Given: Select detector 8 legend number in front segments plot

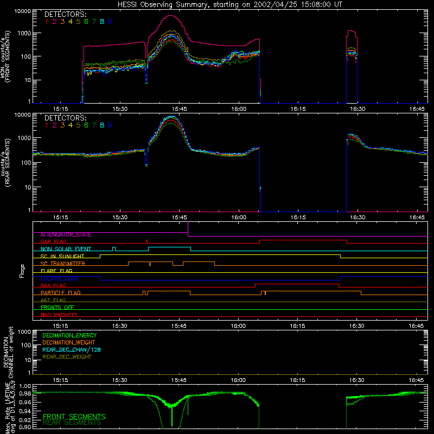Looking at the screenshot, I should click(102, 21).
